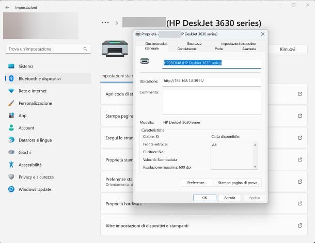315x243 pixels.
Task: Select A4 in Carta disponibile list
Action: point(214,144)
